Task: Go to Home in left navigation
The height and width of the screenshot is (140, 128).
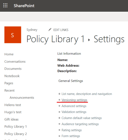Action: coord(9,54)
